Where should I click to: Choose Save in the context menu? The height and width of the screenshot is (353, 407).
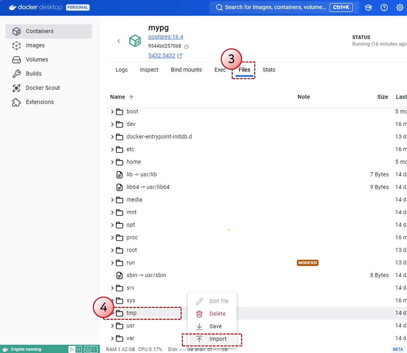click(212, 326)
